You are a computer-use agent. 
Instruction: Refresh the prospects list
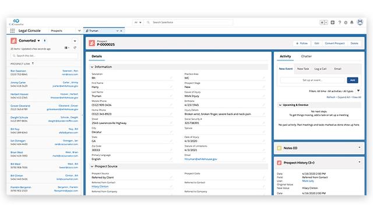75,48
